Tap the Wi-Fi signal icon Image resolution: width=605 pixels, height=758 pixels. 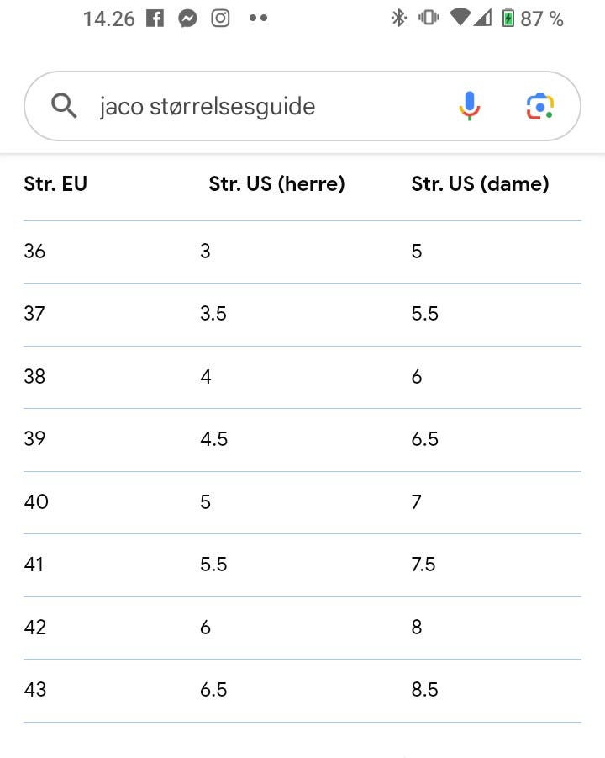[x=459, y=17]
